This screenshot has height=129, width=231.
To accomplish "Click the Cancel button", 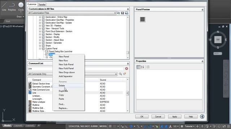I will (x=158, y=116).
